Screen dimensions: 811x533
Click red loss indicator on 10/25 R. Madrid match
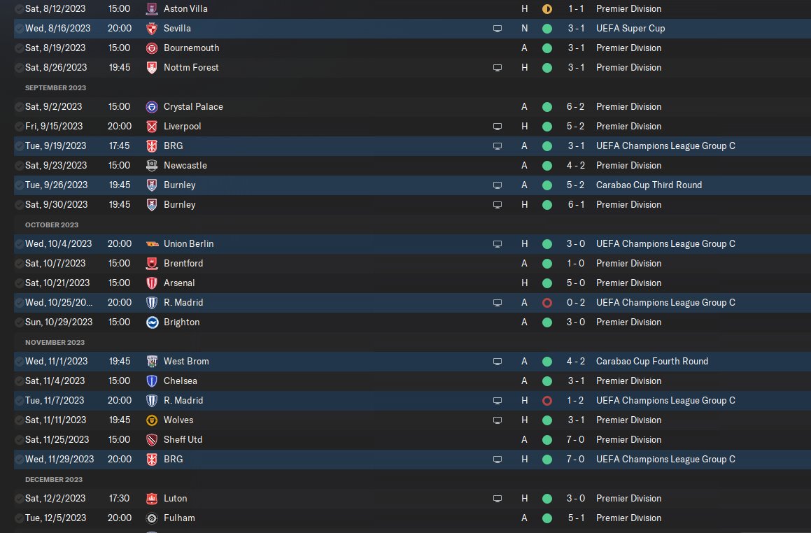point(546,303)
